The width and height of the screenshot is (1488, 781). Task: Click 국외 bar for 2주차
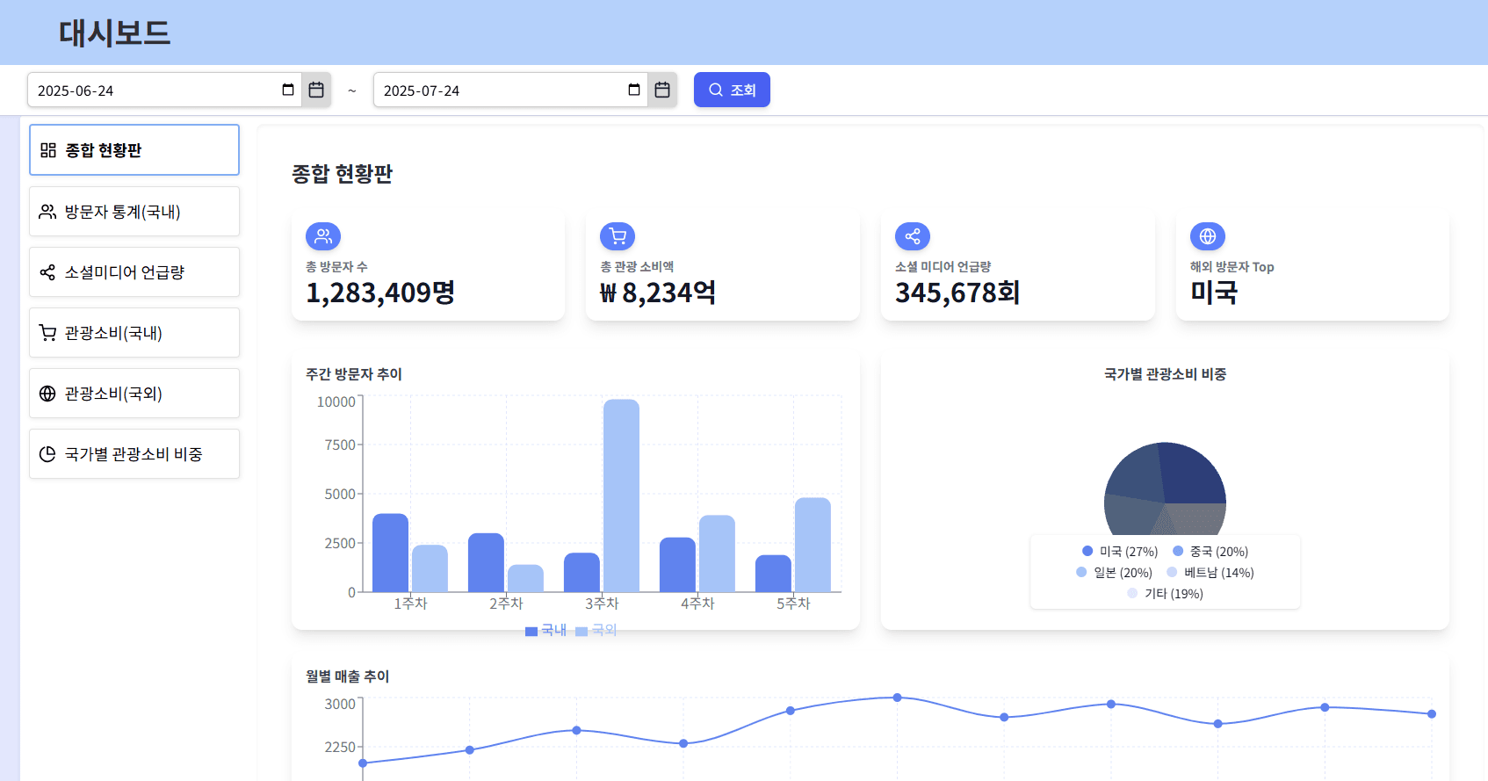click(x=525, y=578)
